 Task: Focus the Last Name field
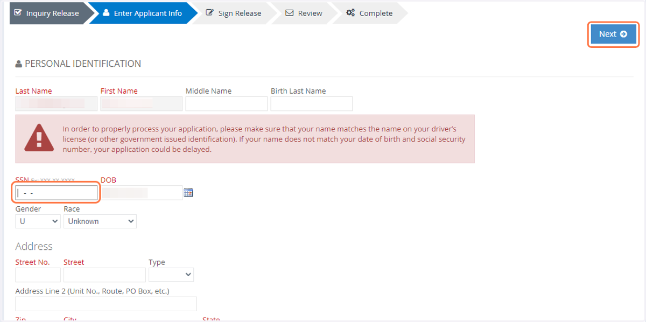[57, 104]
